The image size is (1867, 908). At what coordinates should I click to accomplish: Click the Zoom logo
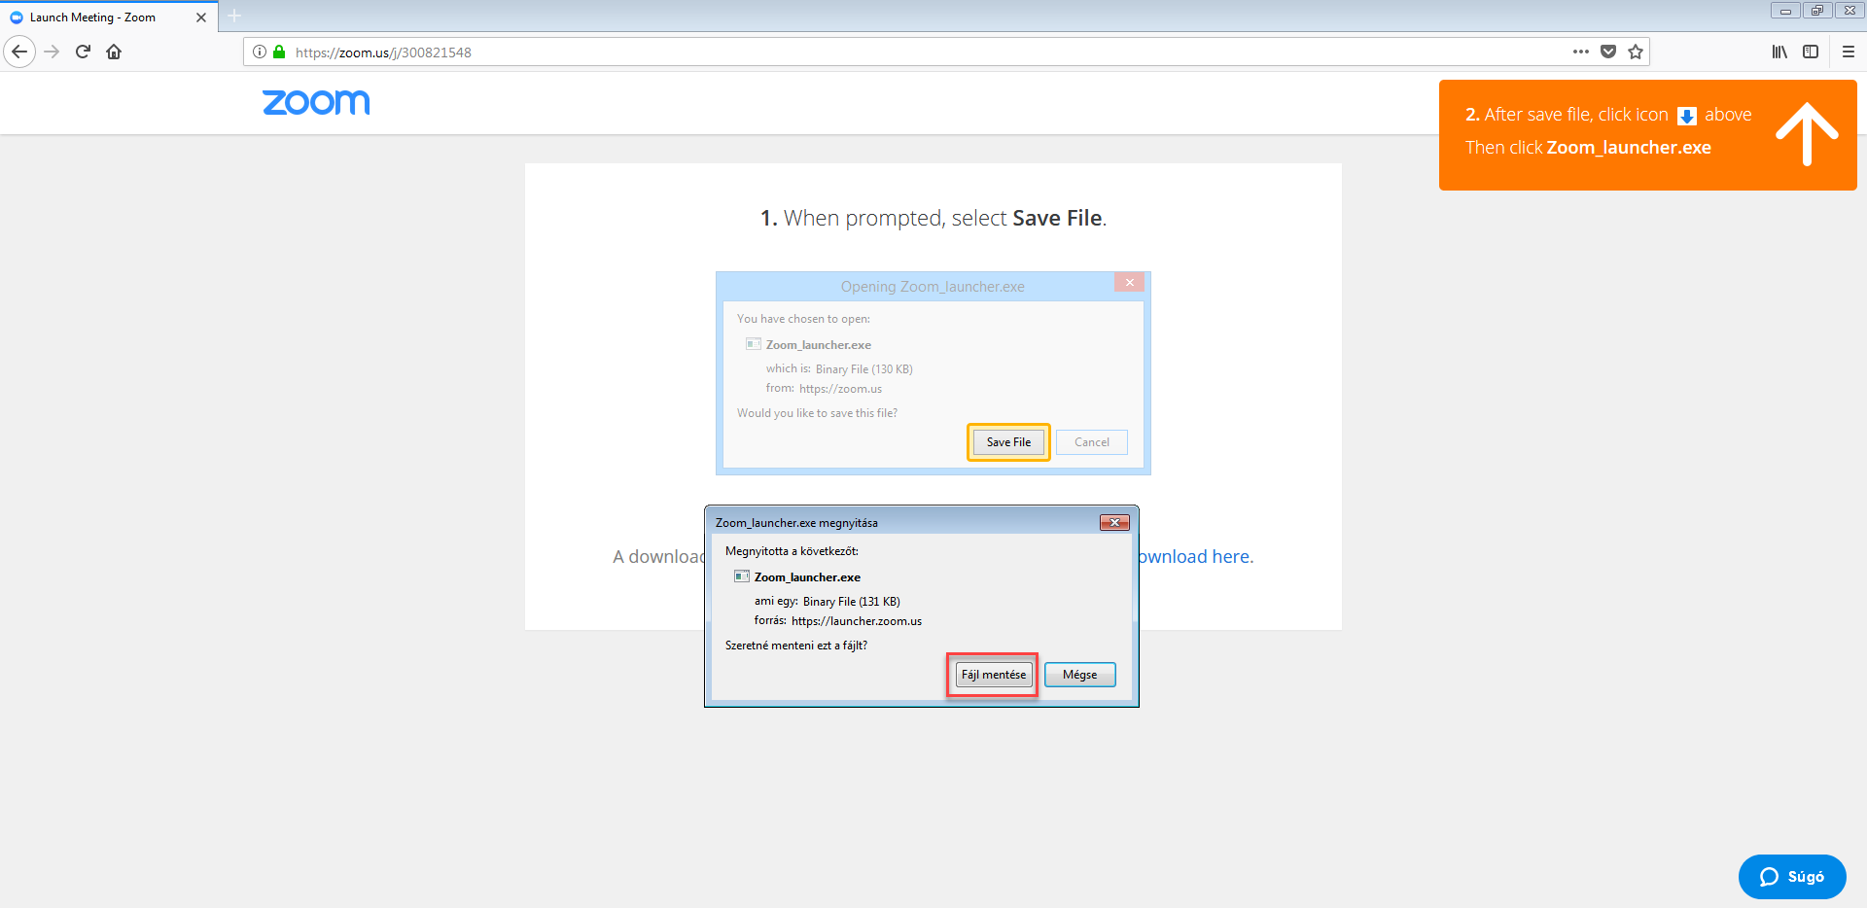pyautogui.click(x=316, y=102)
